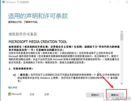Open the 法律 legal link
Viewport: 131px width, 101px height.
coord(46,94)
